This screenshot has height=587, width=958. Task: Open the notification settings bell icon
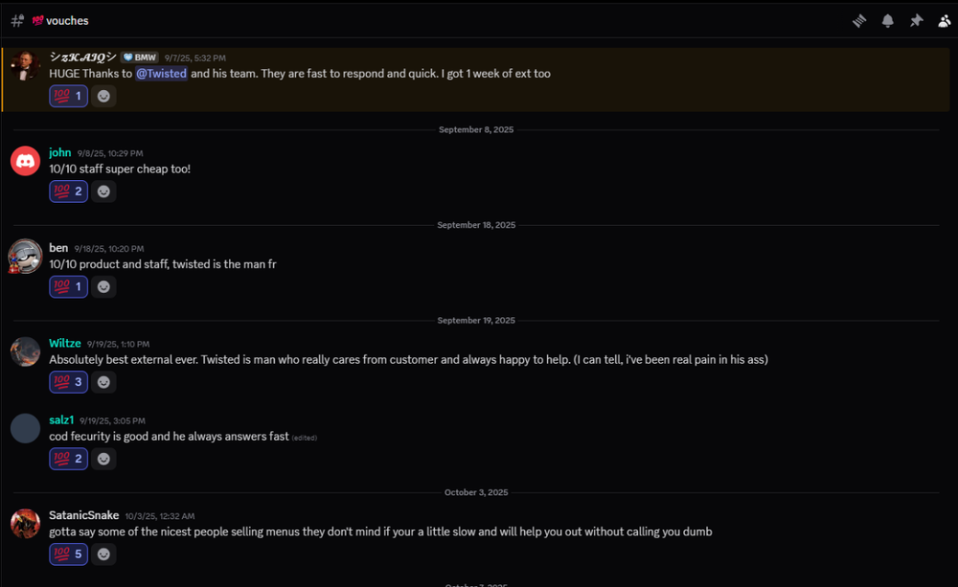coord(887,20)
